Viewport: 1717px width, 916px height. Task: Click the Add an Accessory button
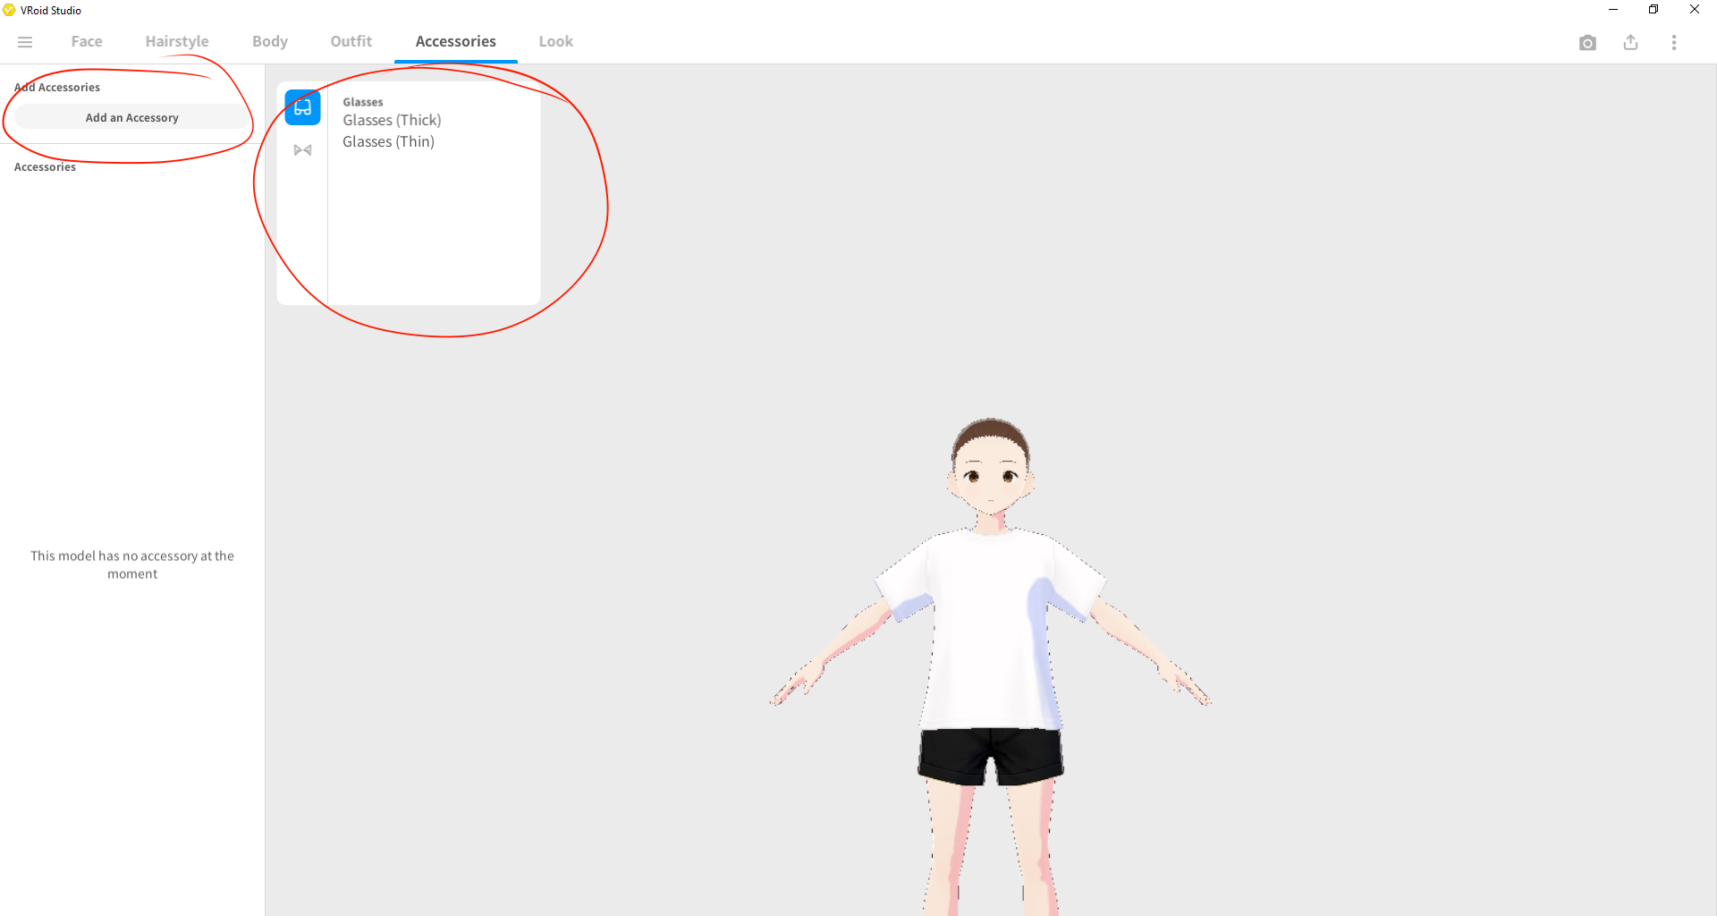pos(132,117)
